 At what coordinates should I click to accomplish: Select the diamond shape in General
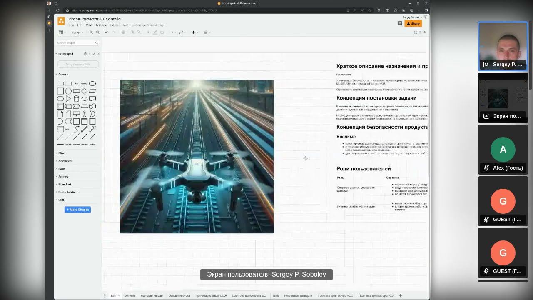(x=85, y=91)
